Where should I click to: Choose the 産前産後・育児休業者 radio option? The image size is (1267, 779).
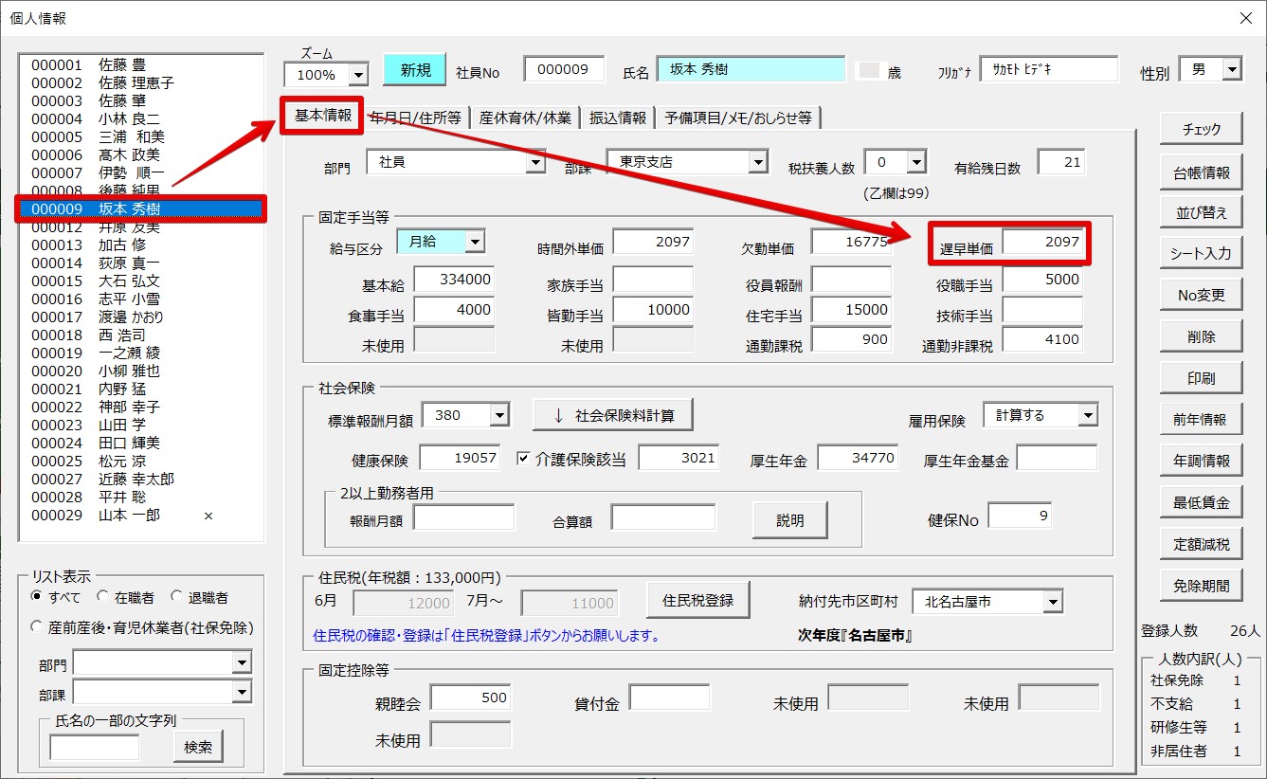point(37,626)
